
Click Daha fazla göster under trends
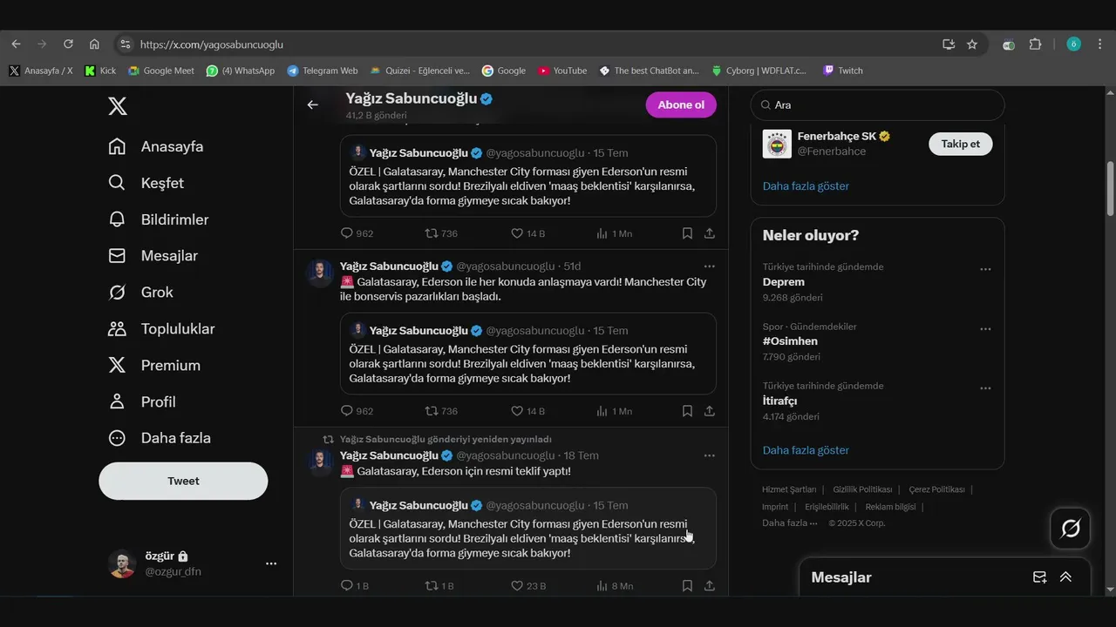pos(806,450)
